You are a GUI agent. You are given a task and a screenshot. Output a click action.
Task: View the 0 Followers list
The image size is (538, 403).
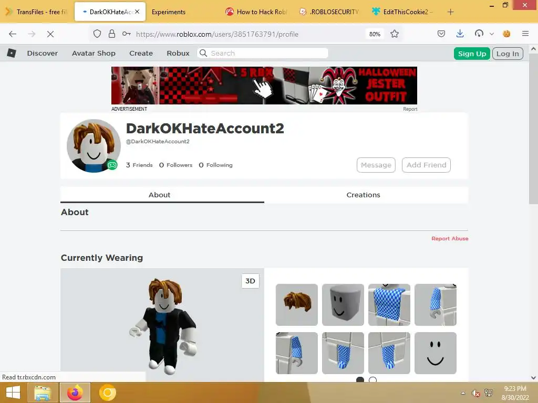pos(175,165)
